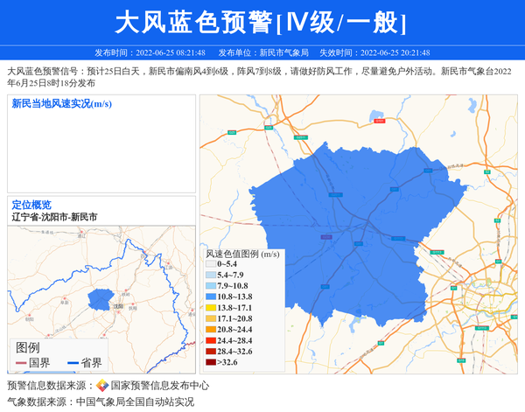Click the 0~5.4 wind speed legend swatch
Screen dimensions: 525x412
point(210,263)
